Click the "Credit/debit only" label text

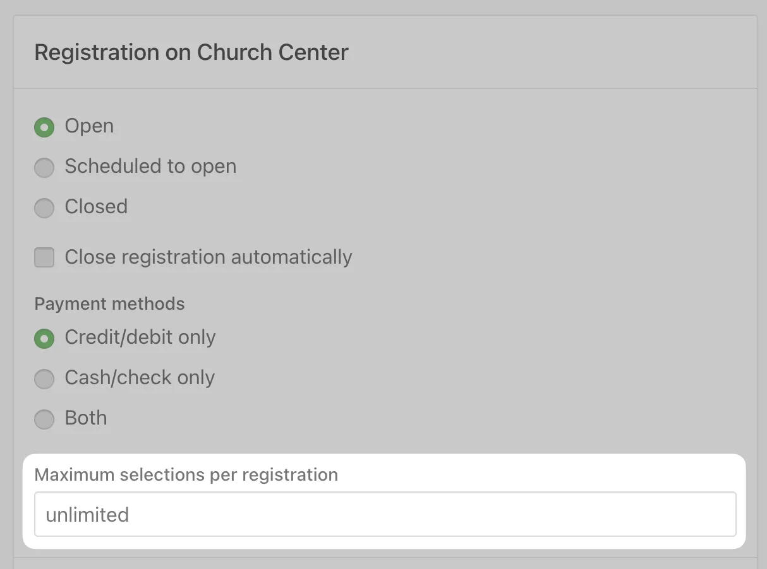(140, 337)
